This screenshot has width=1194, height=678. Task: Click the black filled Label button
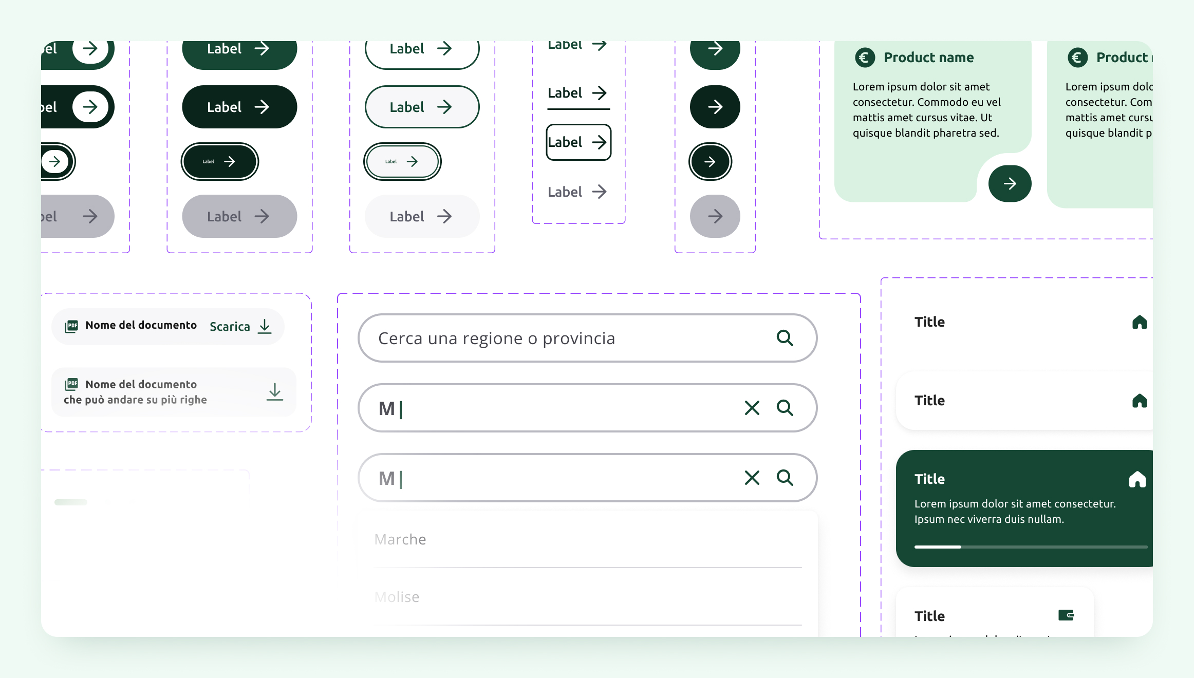[x=239, y=107]
